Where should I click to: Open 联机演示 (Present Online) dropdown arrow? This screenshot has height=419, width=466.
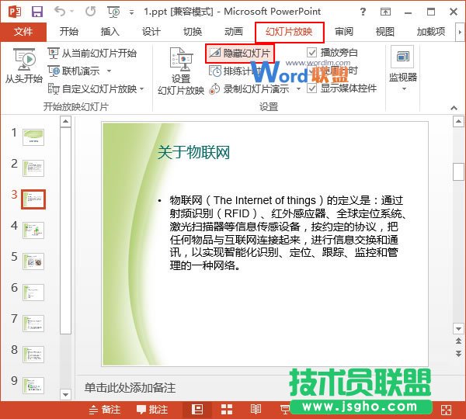109,71
